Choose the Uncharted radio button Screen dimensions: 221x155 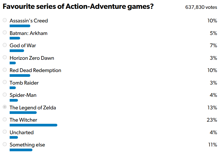pos(5,132)
